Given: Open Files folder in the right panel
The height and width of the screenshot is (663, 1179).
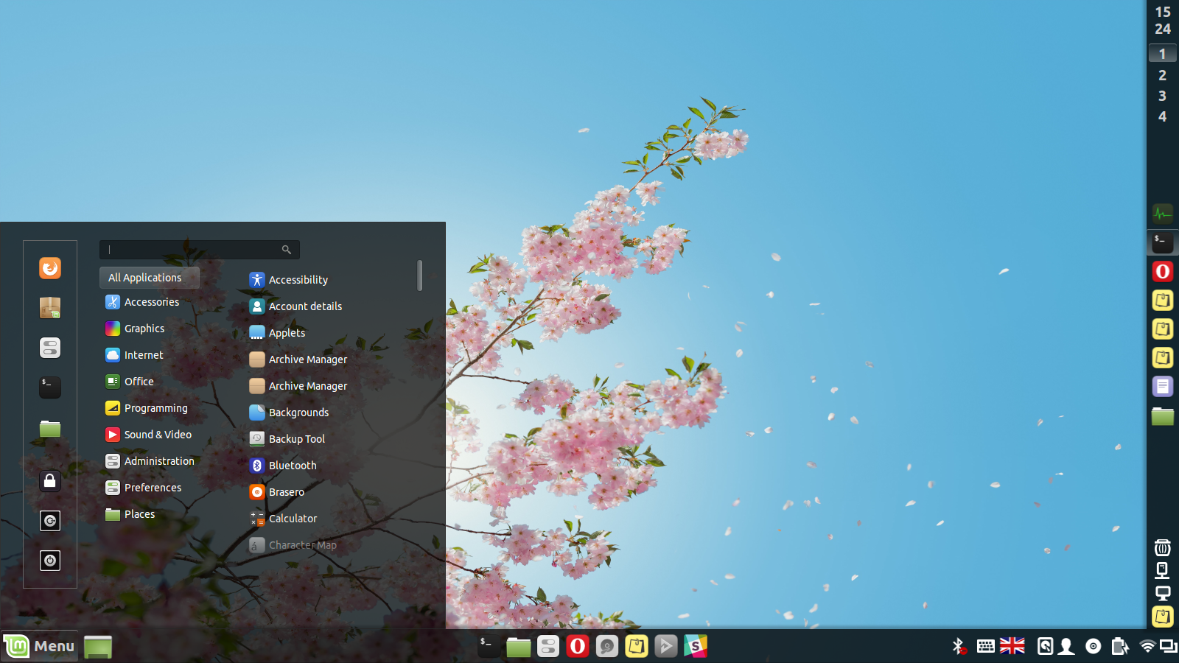Looking at the screenshot, I should [x=1163, y=415].
